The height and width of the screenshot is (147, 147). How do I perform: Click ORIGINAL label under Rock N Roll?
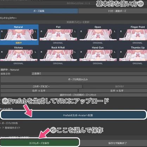58,64
